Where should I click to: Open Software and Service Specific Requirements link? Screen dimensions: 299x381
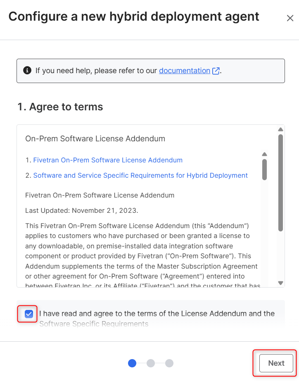click(140, 176)
